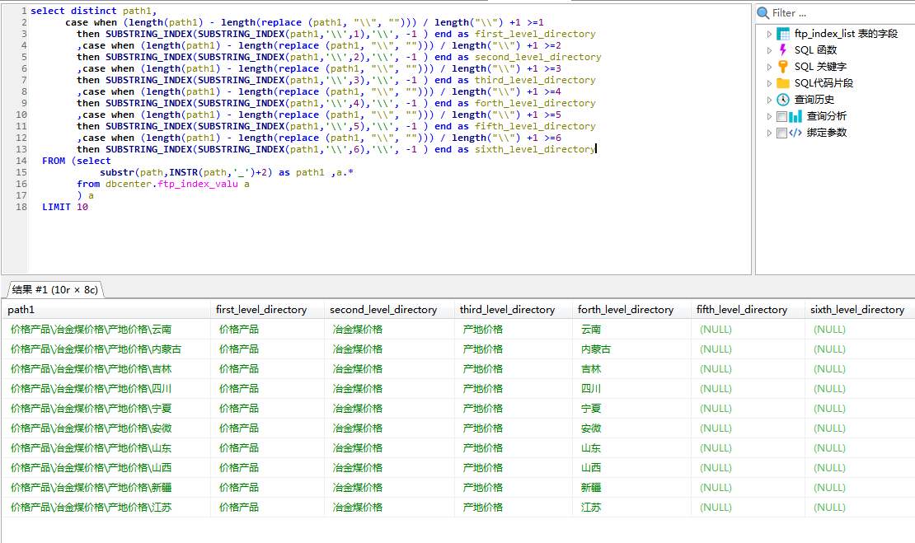Click the dbcenter.ftp_index_valu table name in query
The height and width of the screenshot is (543, 915).
[171, 185]
